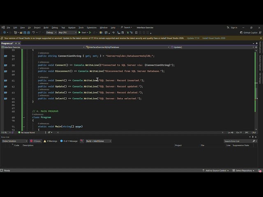Click the Sign in button
263x197 pixels.
[232, 27]
